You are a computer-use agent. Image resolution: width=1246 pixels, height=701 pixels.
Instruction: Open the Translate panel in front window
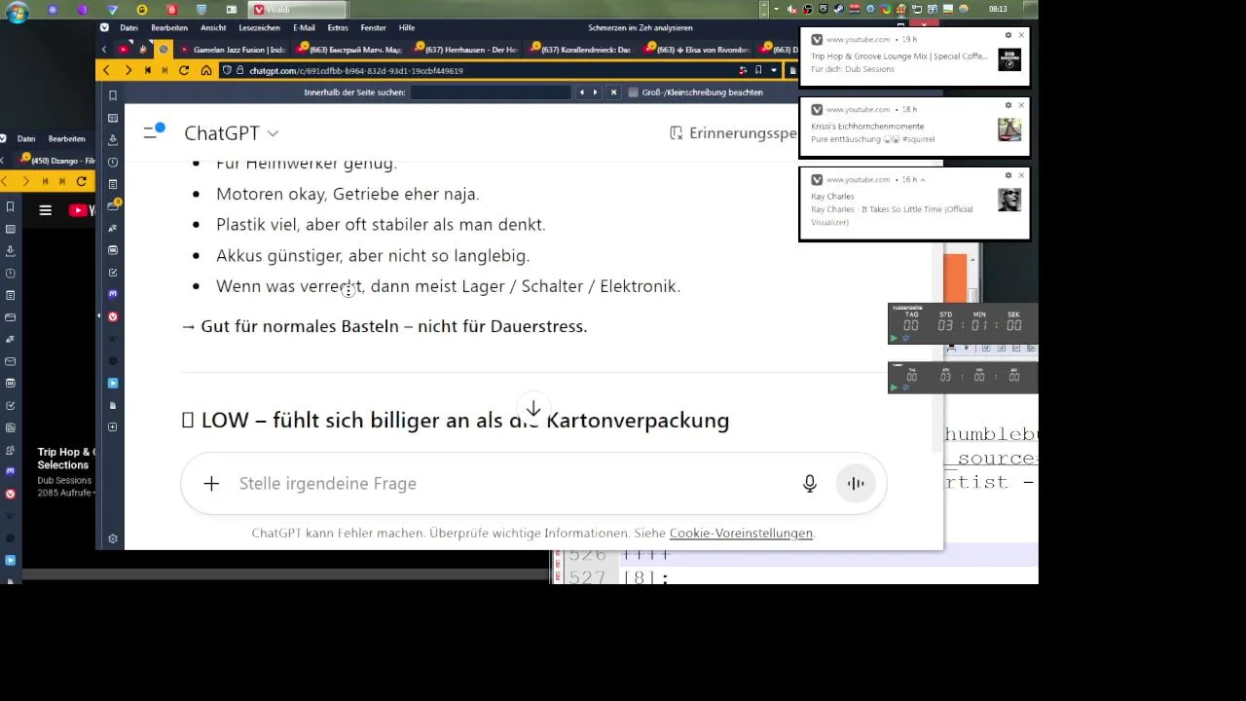[x=113, y=228]
